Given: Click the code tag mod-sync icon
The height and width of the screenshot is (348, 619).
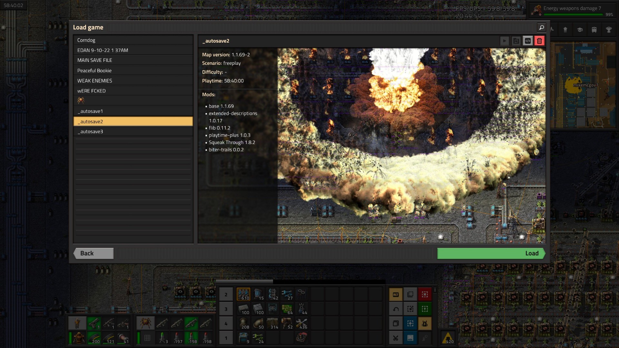Looking at the screenshot, I should click(x=528, y=41).
